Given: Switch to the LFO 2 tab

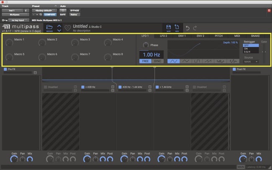Looking at the screenshot, I should click(x=163, y=36).
